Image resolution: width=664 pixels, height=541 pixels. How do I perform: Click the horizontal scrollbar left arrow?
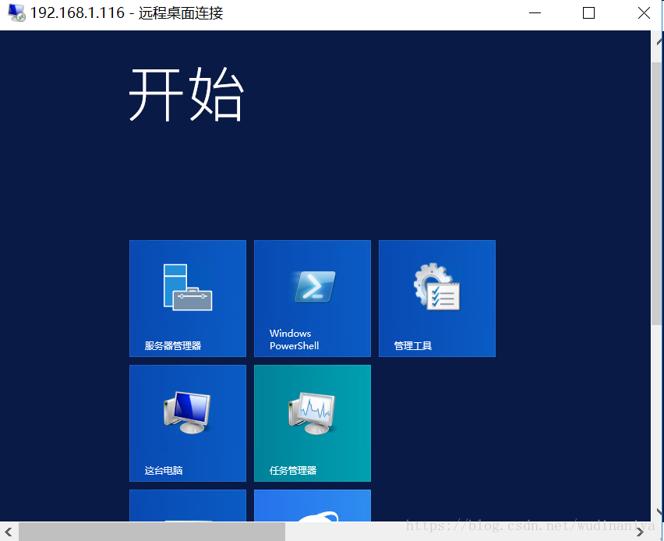pyautogui.click(x=9, y=532)
